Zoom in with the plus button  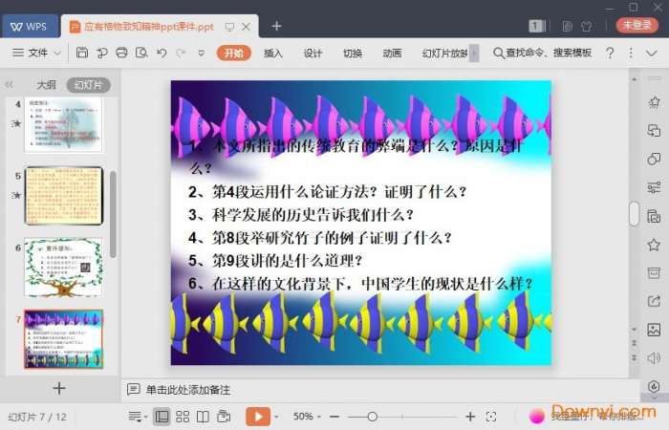[x=470, y=417]
